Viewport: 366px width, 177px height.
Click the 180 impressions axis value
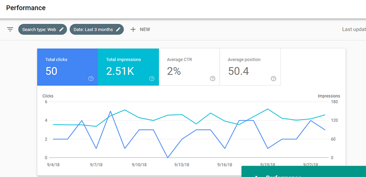334,102
